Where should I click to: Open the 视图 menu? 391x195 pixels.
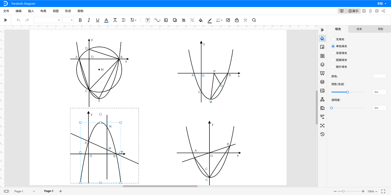click(56, 11)
